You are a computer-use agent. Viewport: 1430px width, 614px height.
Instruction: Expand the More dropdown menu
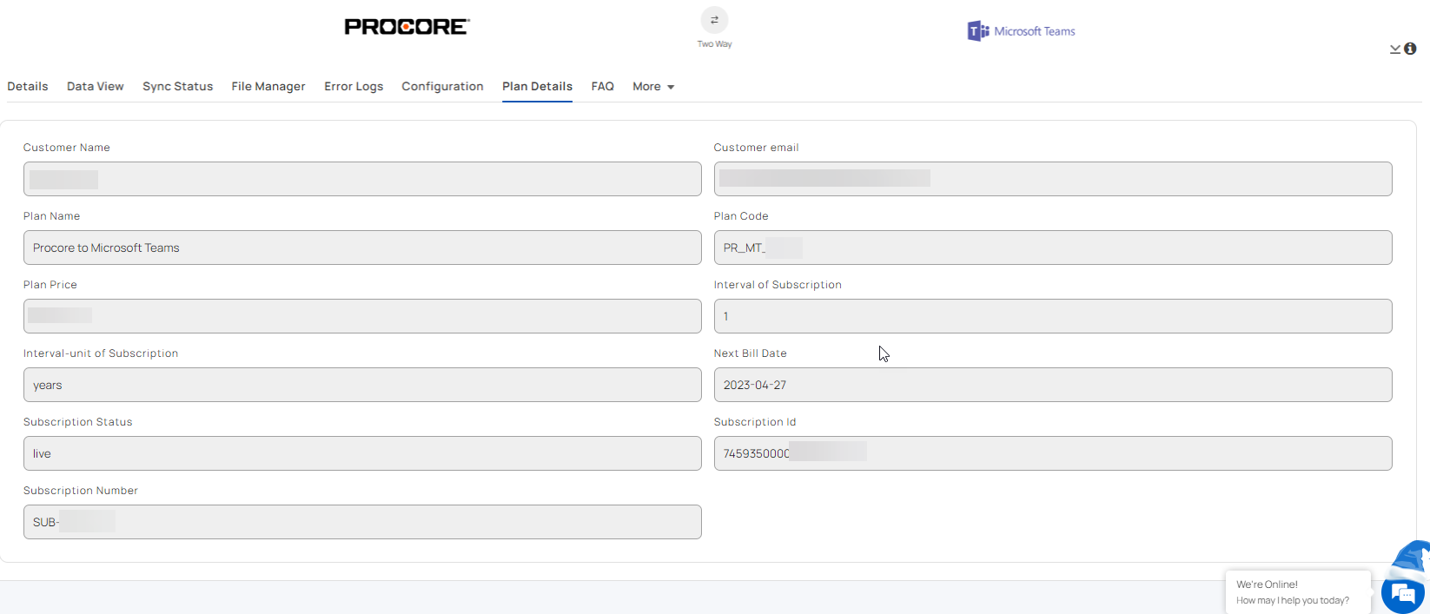click(x=653, y=86)
